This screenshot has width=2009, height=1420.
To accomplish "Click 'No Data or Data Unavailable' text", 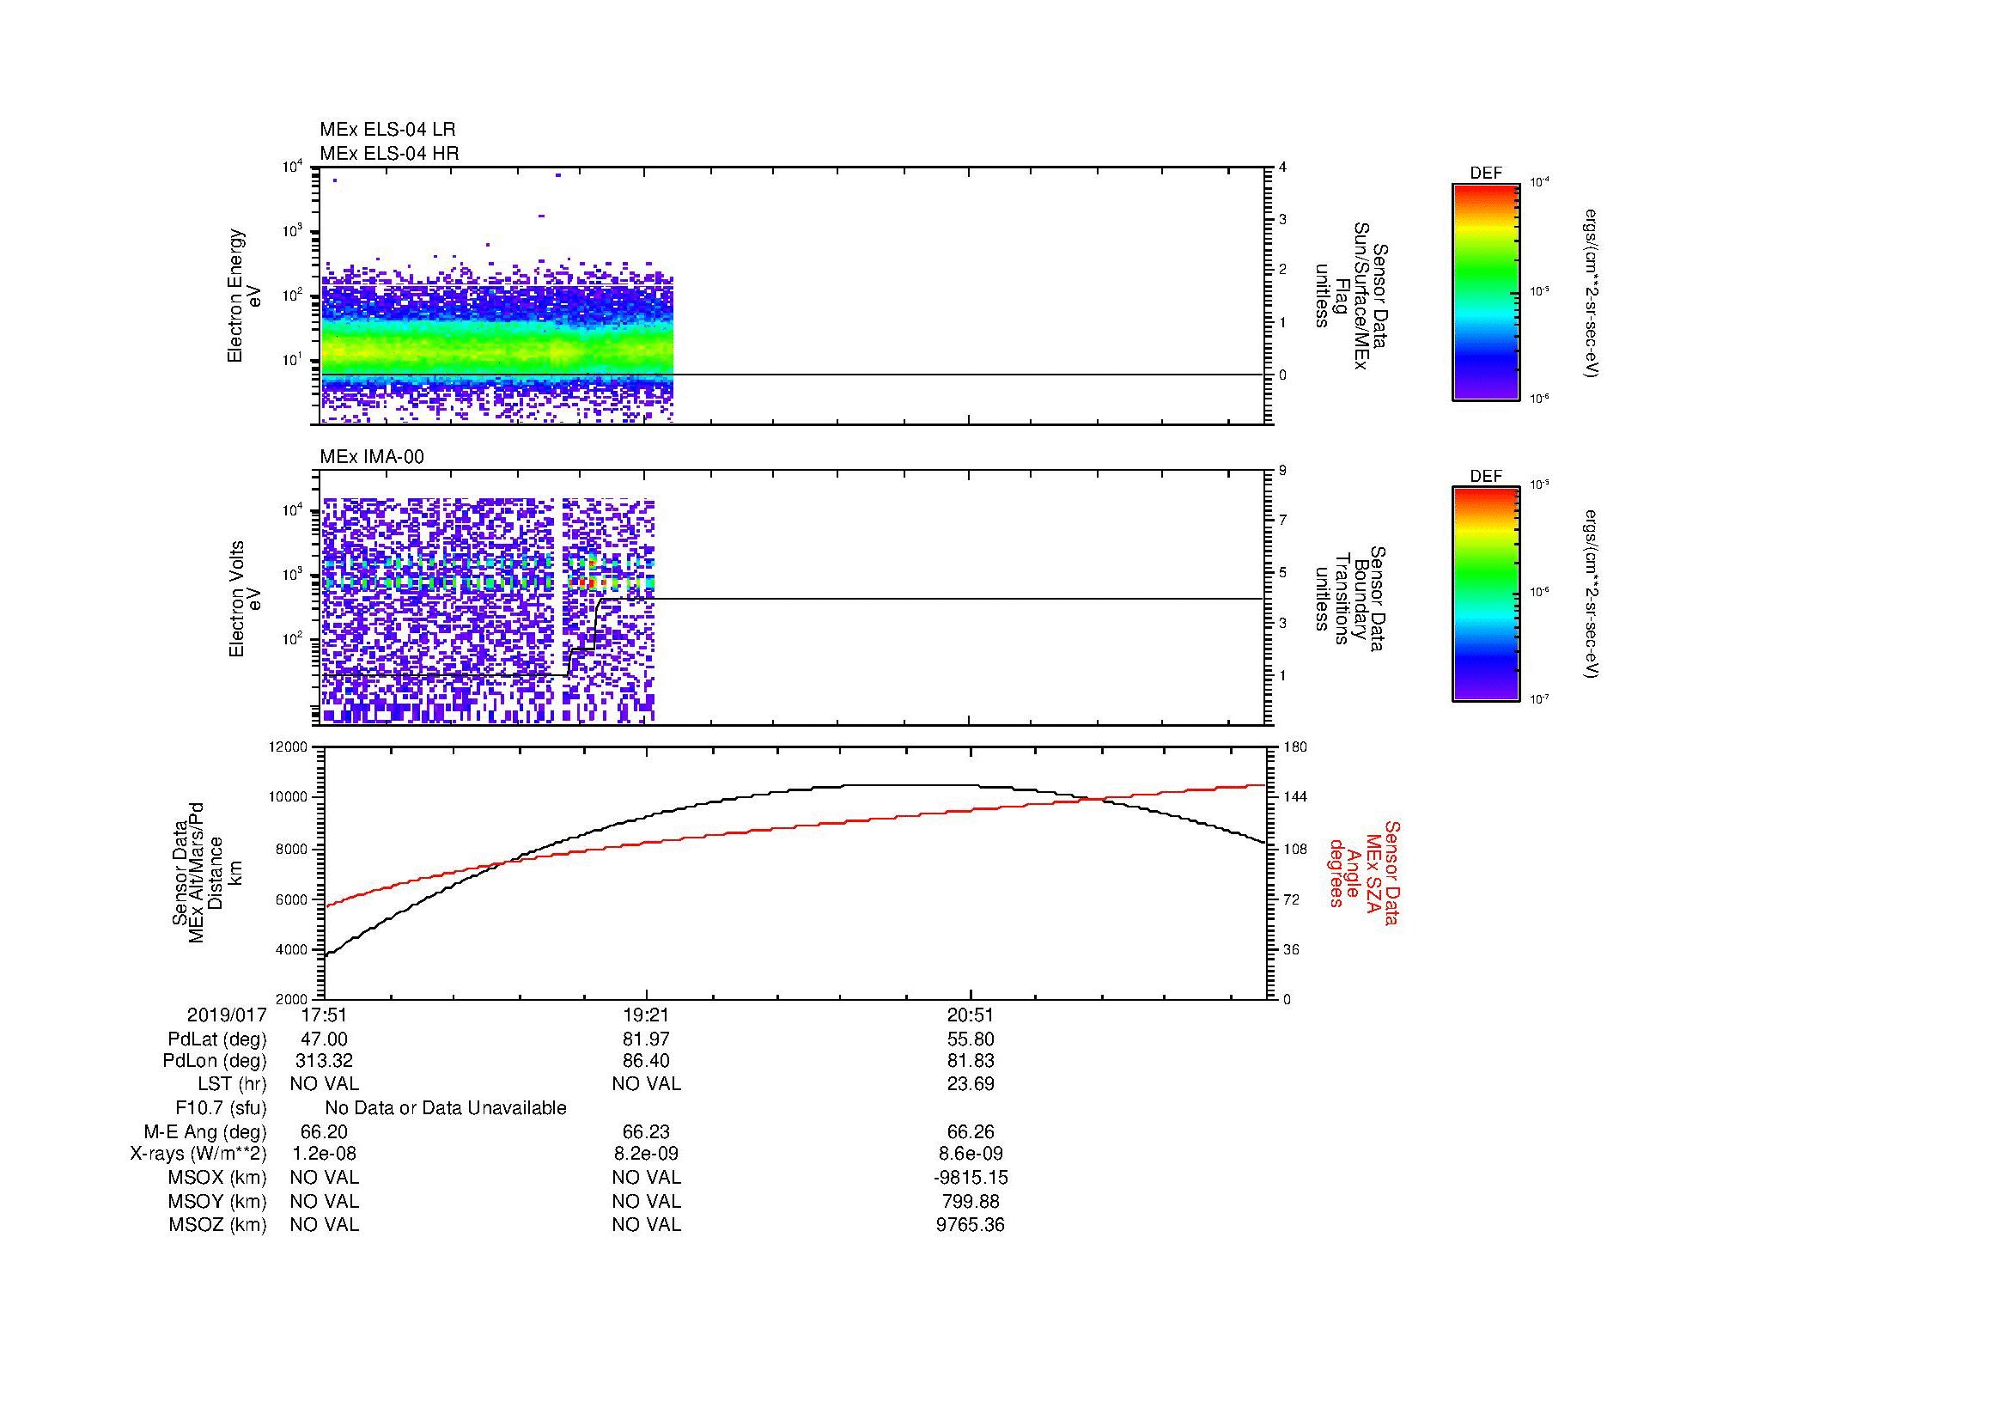I will pos(446,1108).
